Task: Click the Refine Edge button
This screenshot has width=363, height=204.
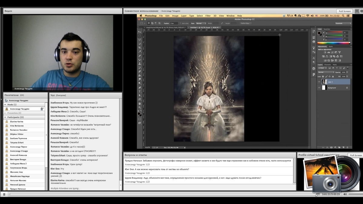Action: click(x=246, y=23)
